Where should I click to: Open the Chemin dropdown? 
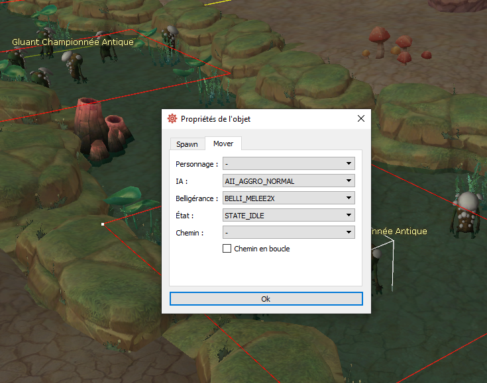coord(288,232)
